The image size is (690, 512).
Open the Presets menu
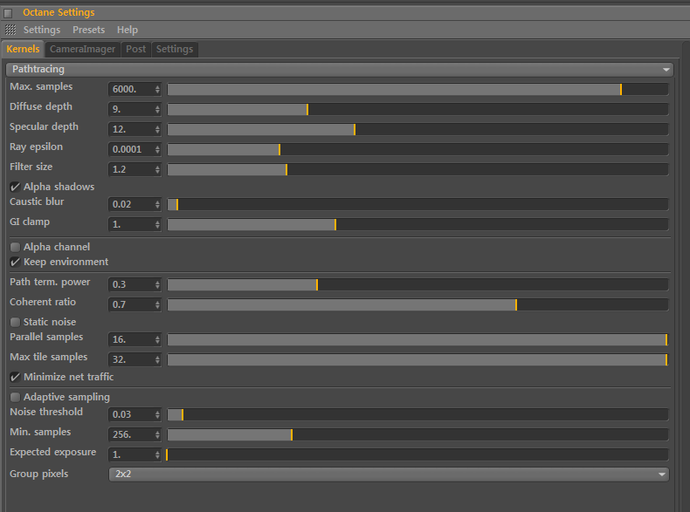pos(88,30)
